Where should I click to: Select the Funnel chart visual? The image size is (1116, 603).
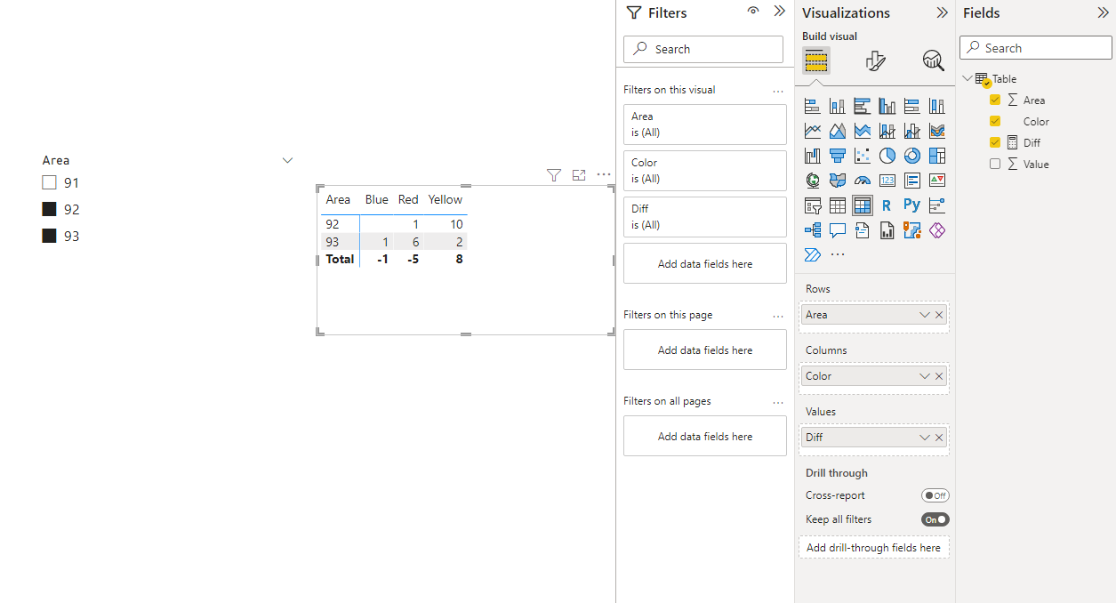point(837,156)
